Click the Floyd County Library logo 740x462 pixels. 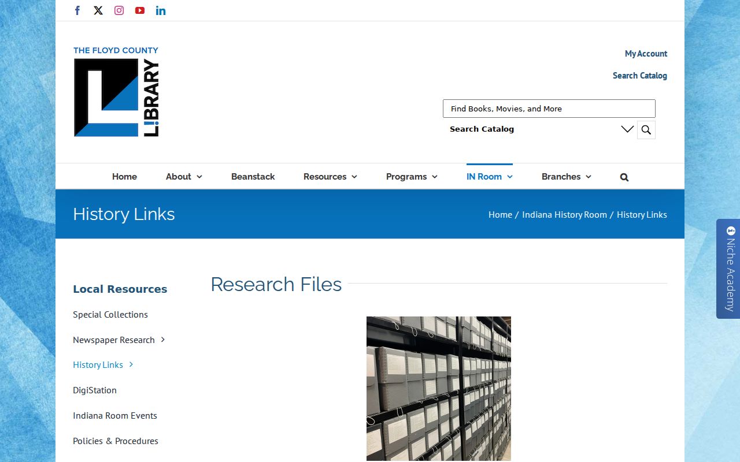coord(116,92)
